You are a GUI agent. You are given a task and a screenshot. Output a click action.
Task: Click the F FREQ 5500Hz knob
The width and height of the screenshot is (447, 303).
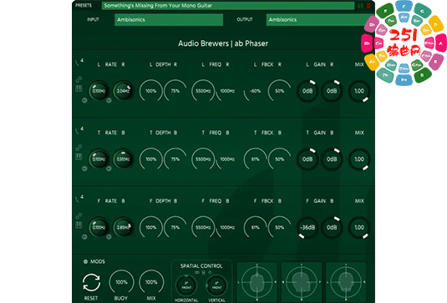click(203, 228)
